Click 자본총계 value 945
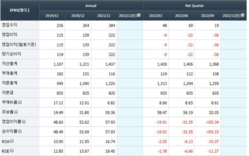 60,84
